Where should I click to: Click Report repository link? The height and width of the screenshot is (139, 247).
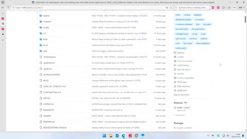pyautogui.click(x=181, y=95)
